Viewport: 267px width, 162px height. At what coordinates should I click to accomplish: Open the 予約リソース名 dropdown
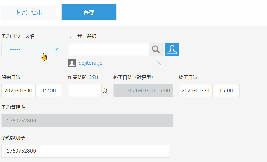(x=32, y=49)
